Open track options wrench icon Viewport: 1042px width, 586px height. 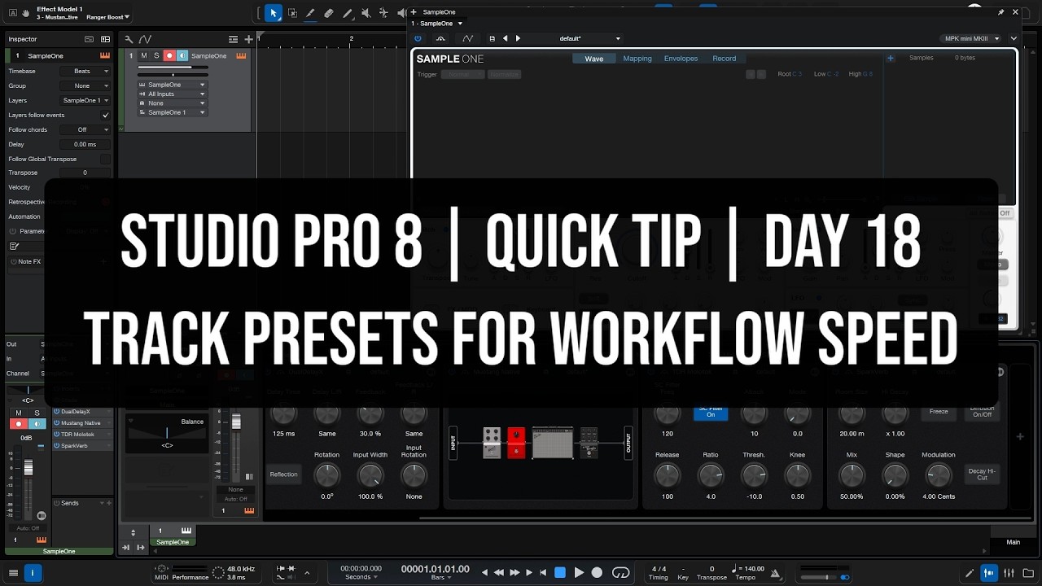(129, 39)
